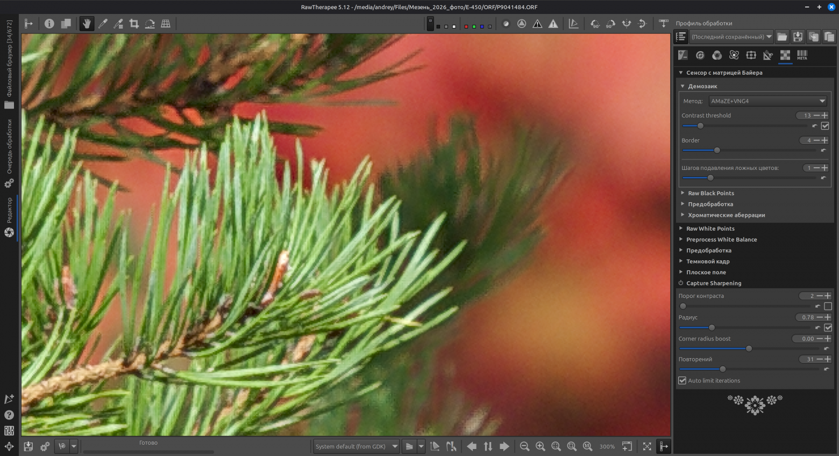Zoom in on the preview
The width and height of the screenshot is (839, 456).
coord(540,446)
